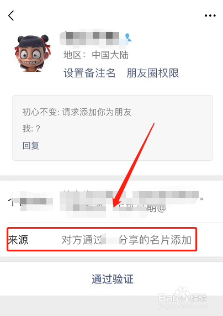Open the three-dot more options menu
The image size is (223, 316).
210,15
